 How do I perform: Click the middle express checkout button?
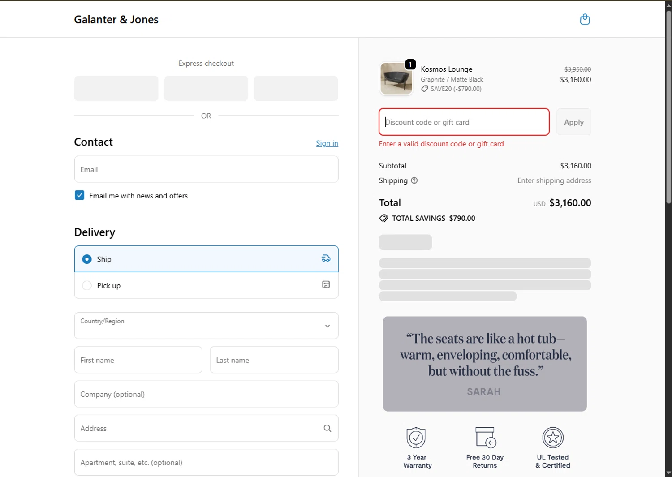pyautogui.click(x=206, y=88)
